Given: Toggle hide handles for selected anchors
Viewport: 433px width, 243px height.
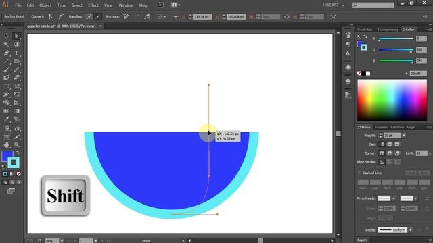Looking at the screenshot, I should [97, 16].
